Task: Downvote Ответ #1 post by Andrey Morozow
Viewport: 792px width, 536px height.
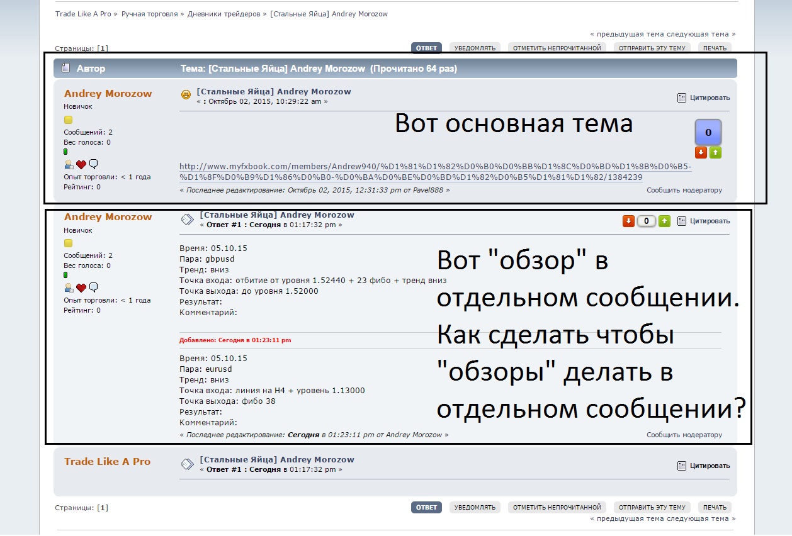Action: [x=628, y=221]
